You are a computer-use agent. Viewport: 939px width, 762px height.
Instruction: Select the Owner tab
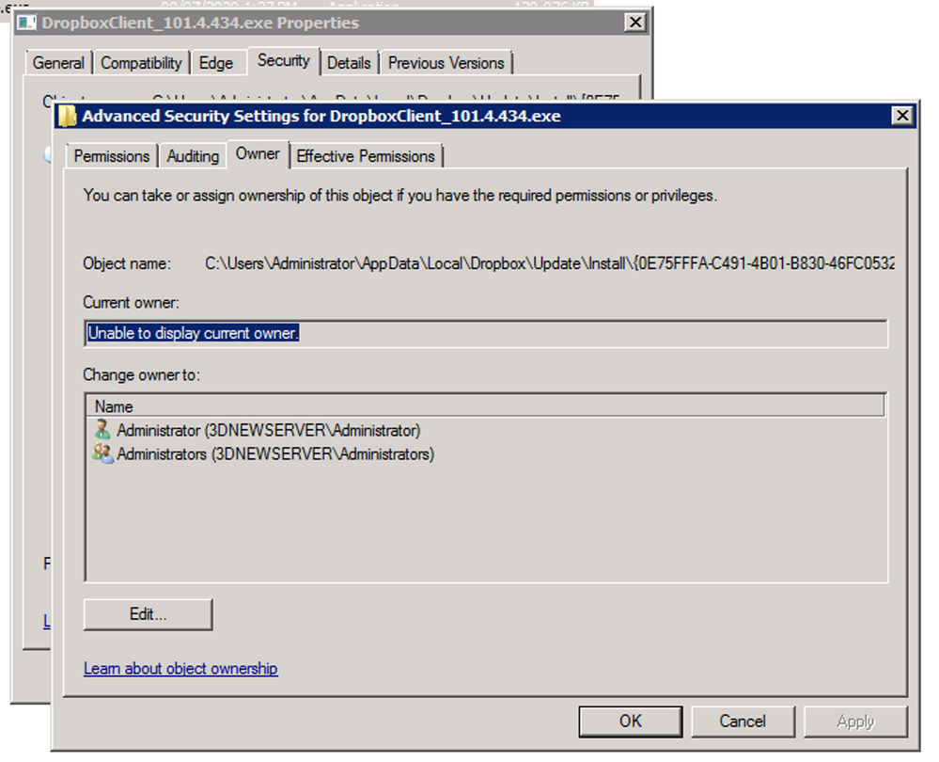pos(258,154)
